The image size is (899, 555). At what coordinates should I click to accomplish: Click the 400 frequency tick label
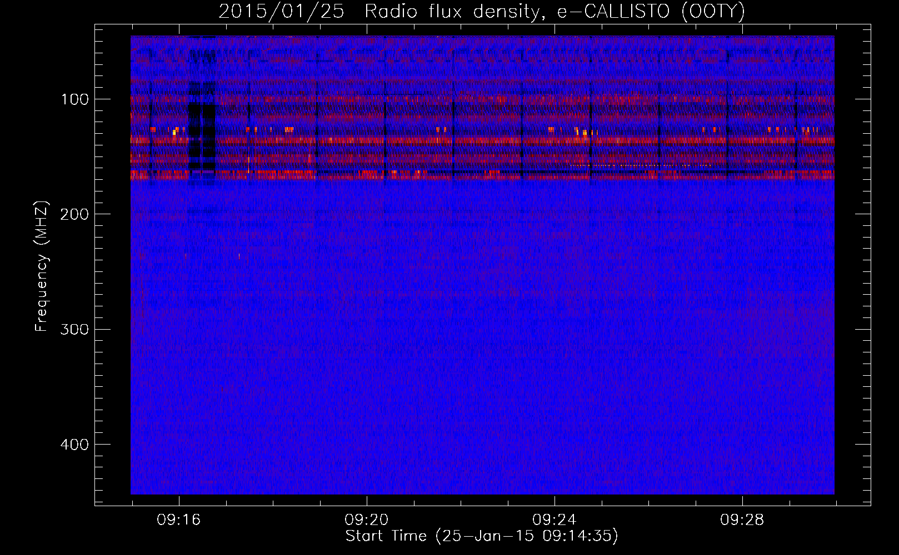pyautogui.click(x=74, y=445)
